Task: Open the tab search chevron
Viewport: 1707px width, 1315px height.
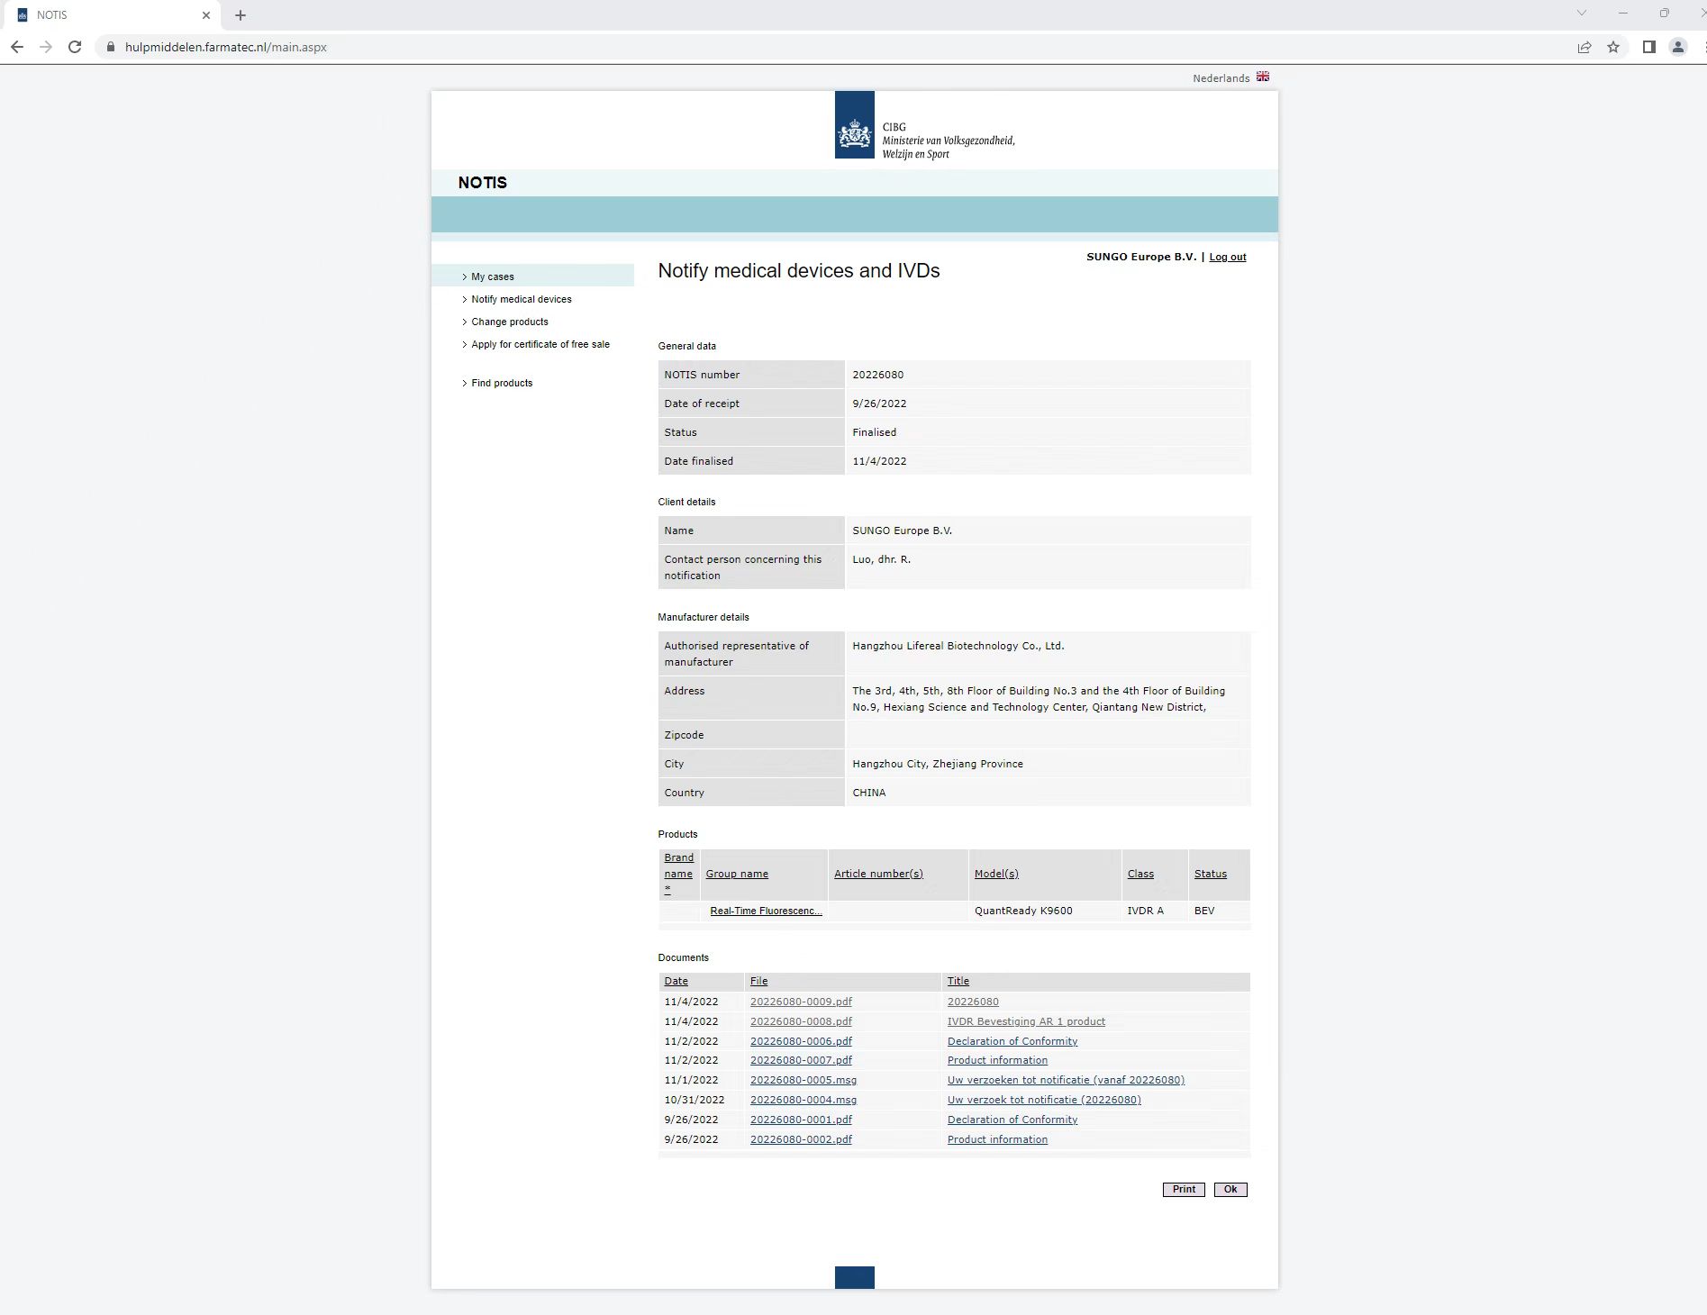Action: coord(1581,14)
